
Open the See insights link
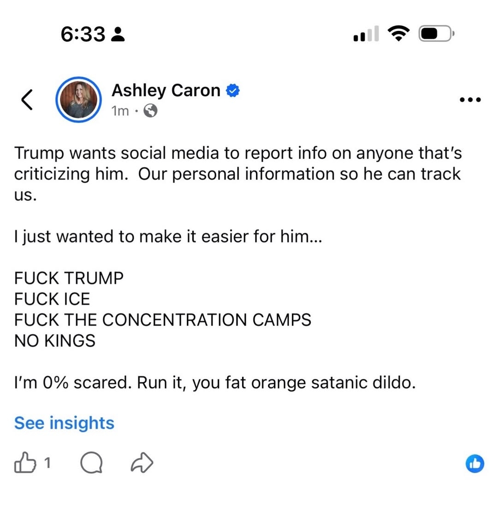tap(64, 423)
